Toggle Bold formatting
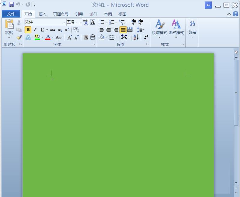This screenshot has width=240, height=197. coord(28,30)
